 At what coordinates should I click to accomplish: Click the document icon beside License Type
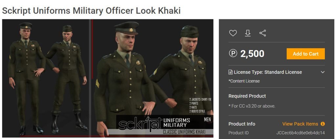[231, 72]
